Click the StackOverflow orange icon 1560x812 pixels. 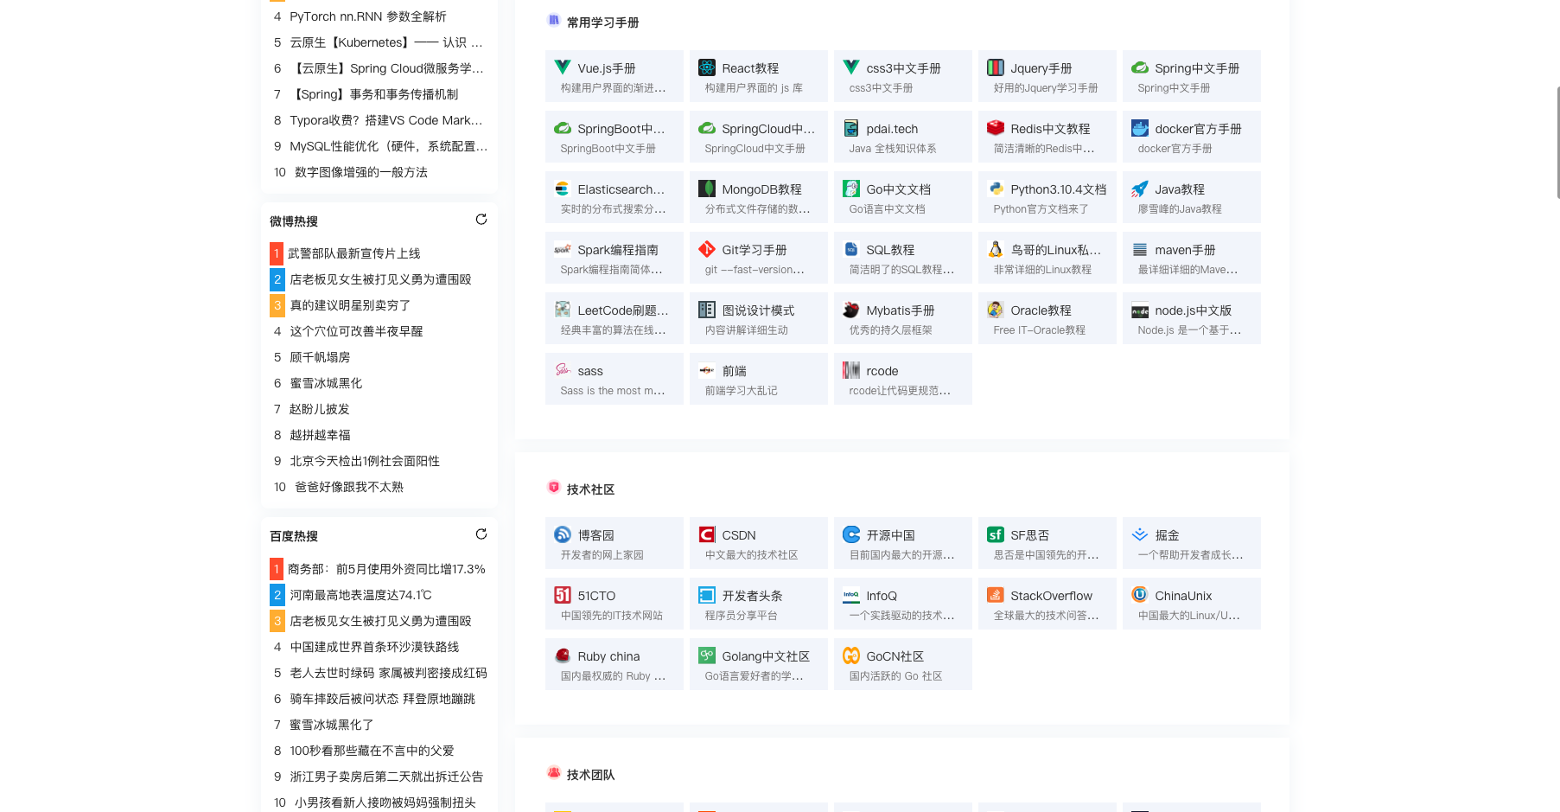(x=995, y=594)
